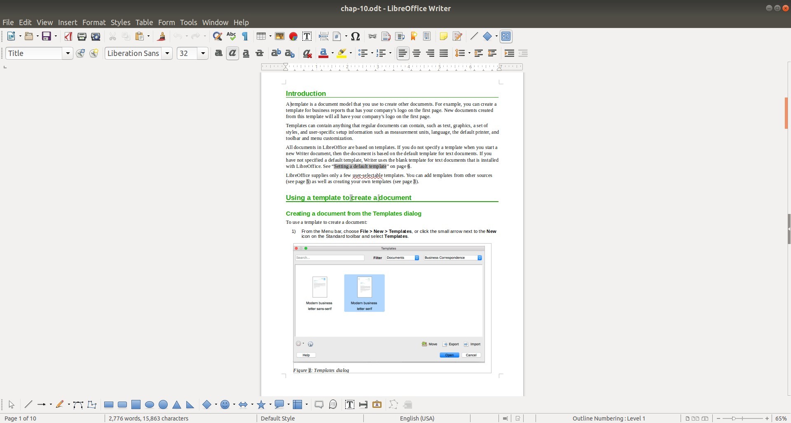Click the Print icon
Viewport: 791px width, 423px height.
[x=82, y=36]
